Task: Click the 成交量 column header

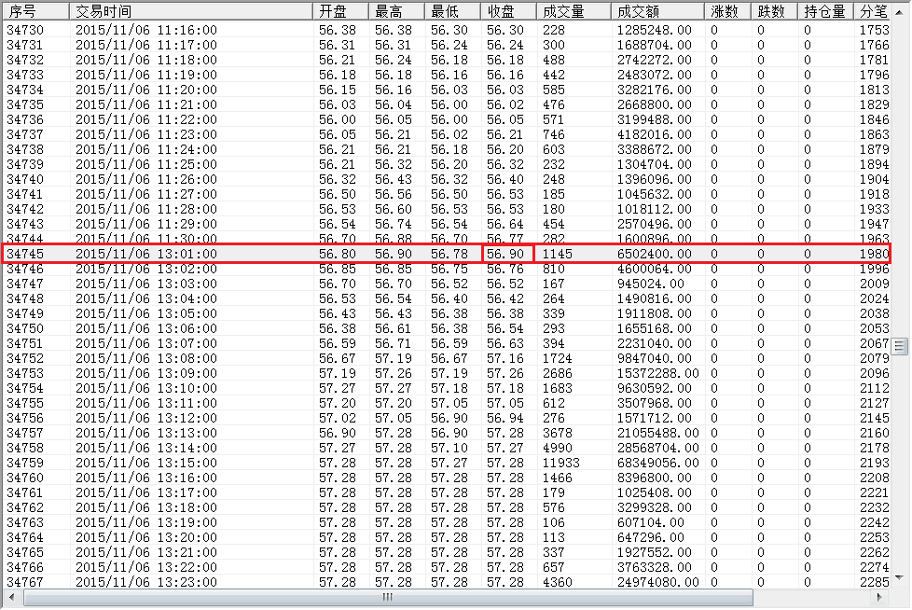Action: tap(573, 11)
